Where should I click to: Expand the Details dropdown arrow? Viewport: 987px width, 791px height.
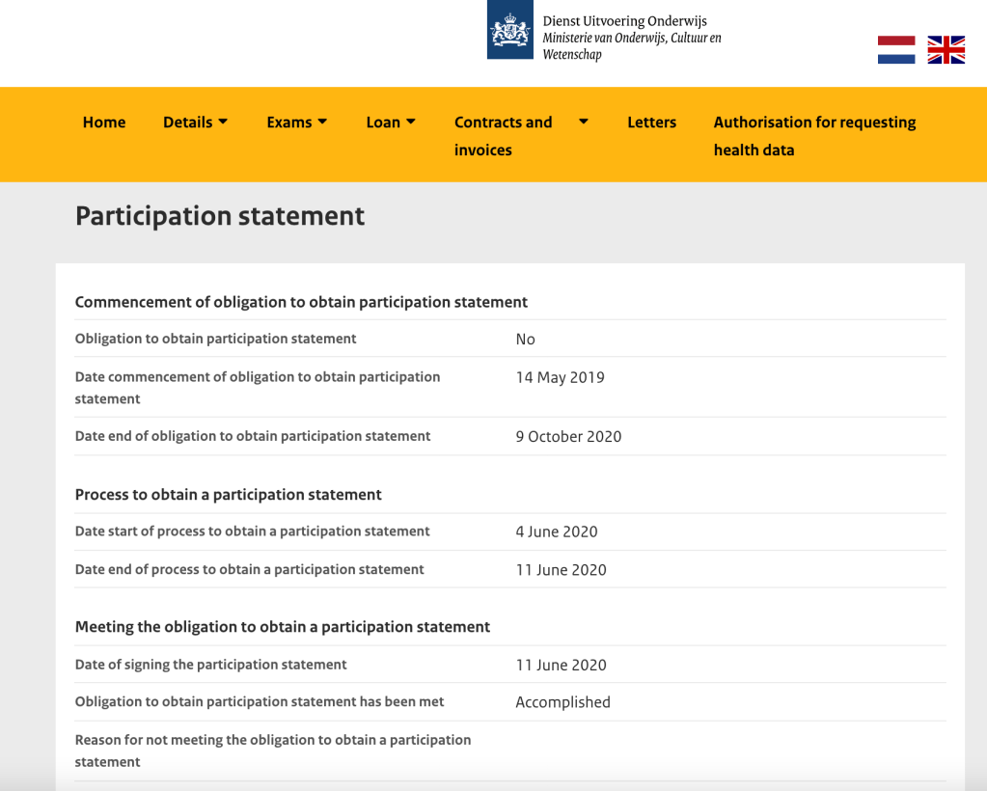(223, 122)
